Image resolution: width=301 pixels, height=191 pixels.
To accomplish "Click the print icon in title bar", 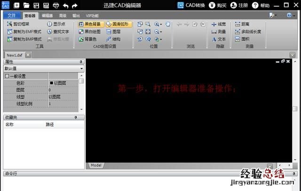I will (56, 5).
